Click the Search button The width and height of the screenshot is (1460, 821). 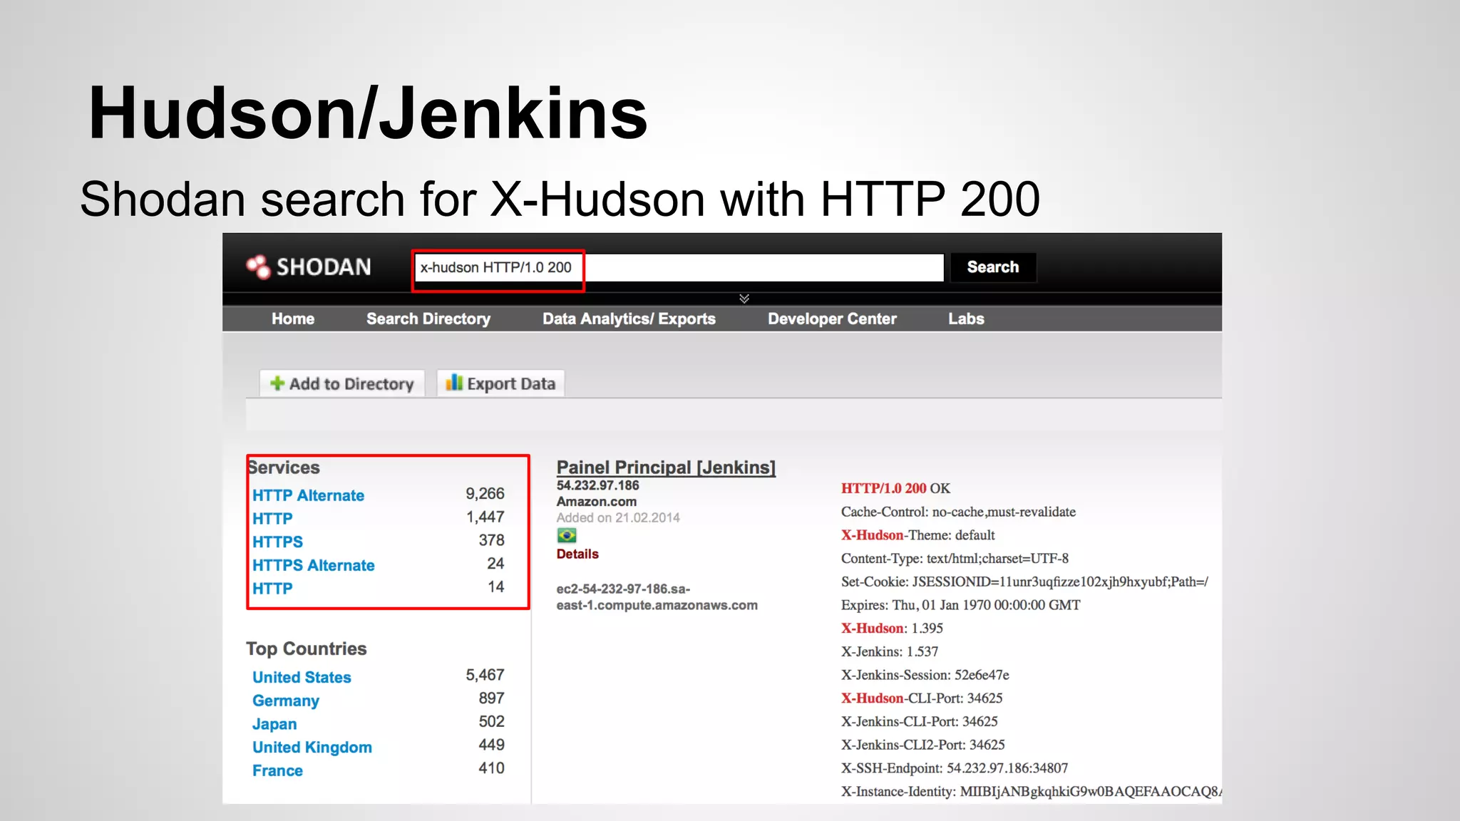[x=993, y=267]
